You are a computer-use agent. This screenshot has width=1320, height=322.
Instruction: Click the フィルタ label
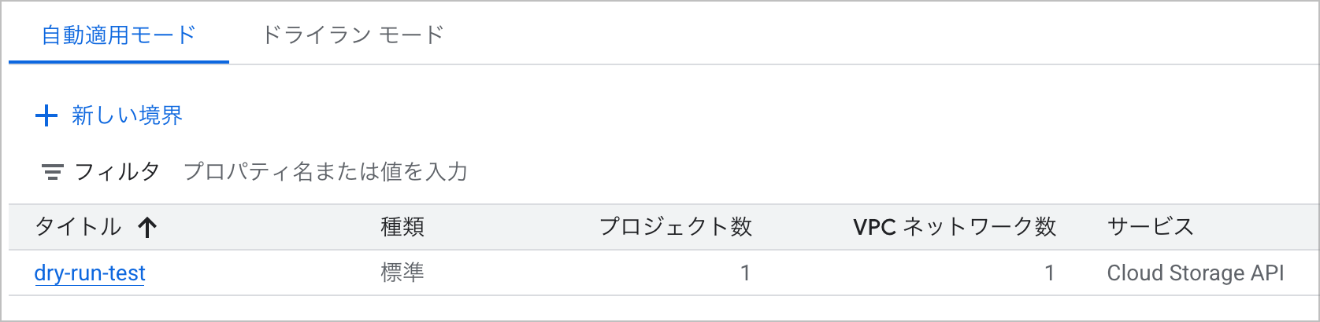[117, 172]
